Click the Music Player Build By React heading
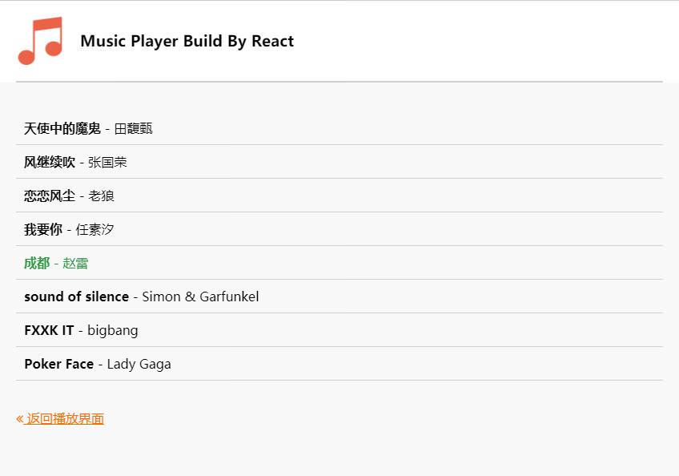Image resolution: width=679 pixels, height=476 pixels. coord(187,41)
